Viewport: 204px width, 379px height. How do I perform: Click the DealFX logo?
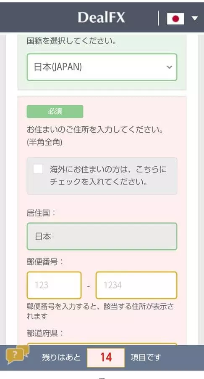pyautogui.click(x=102, y=18)
